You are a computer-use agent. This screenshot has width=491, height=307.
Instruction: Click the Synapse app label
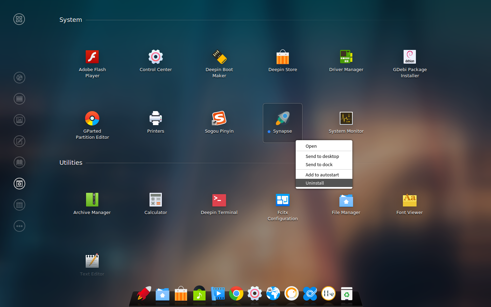282,131
